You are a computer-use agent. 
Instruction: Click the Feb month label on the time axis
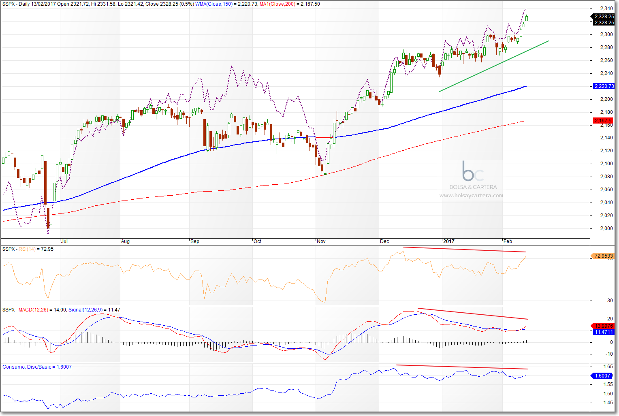[x=508, y=241]
